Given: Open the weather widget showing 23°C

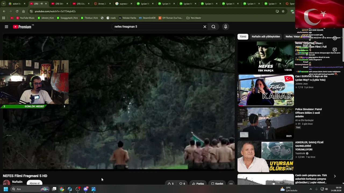Looking at the screenshot, I should pyautogui.click(x=289, y=189).
